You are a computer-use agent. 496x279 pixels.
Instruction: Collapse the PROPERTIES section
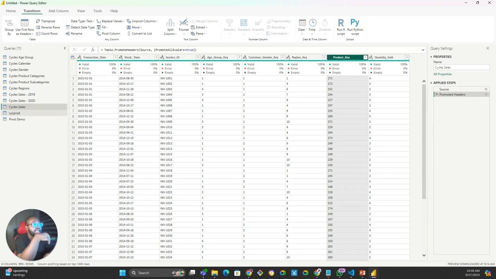click(431, 57)
